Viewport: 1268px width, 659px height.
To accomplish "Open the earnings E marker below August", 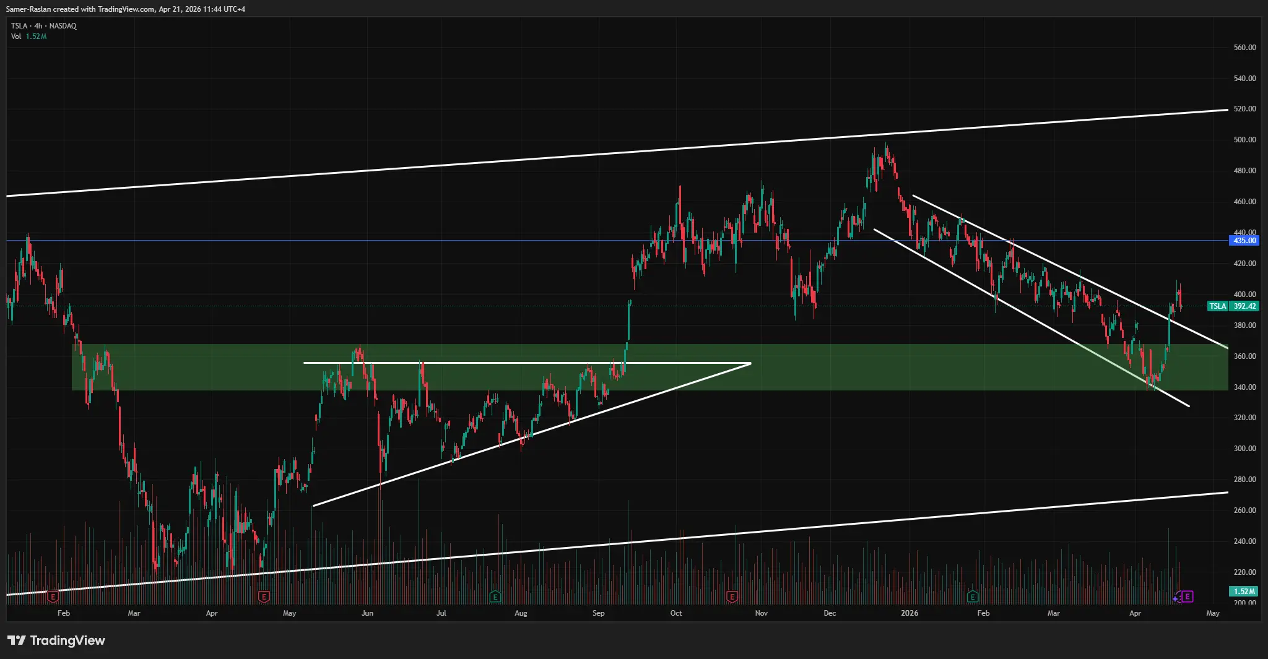I will [x=495, y=597].
